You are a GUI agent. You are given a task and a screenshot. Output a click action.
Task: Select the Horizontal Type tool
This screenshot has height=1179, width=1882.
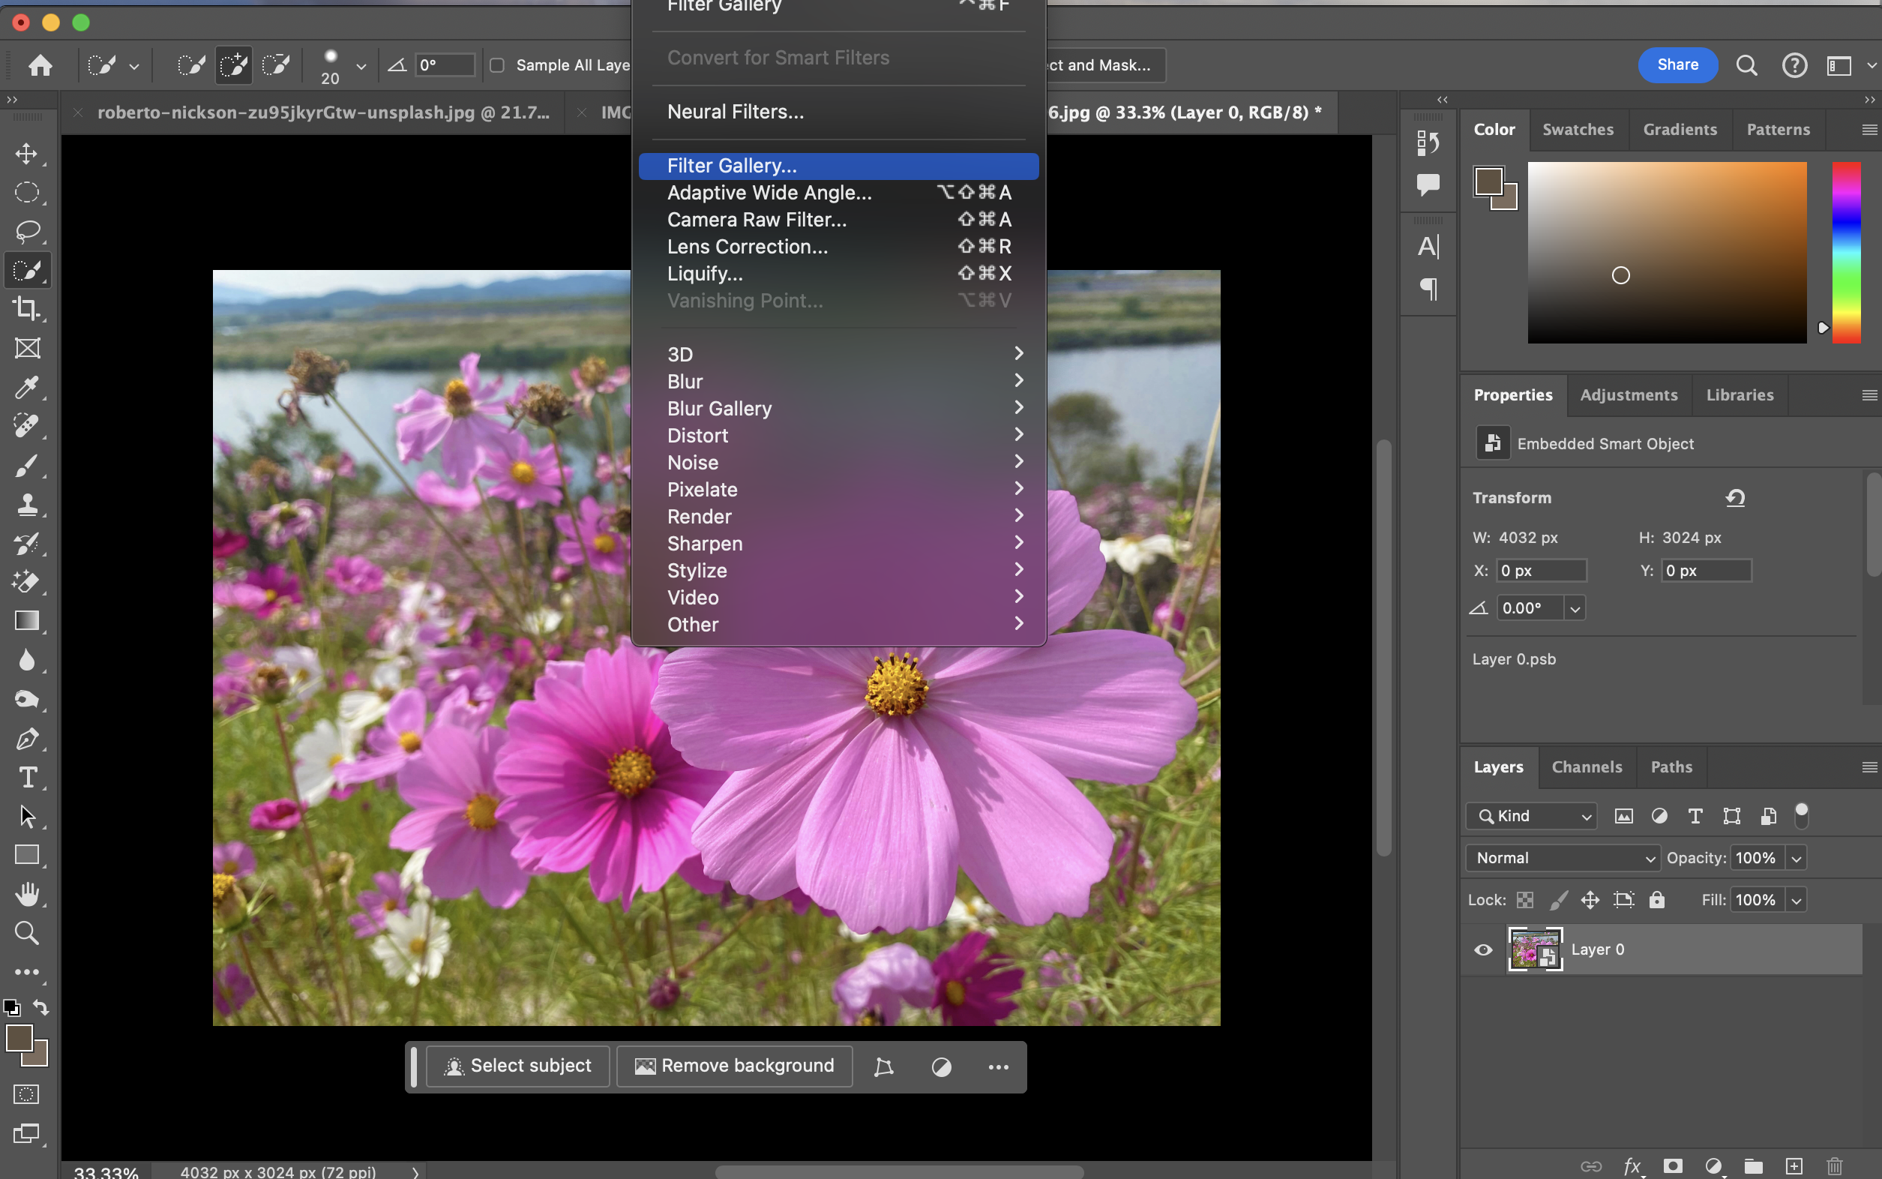[x=26, y=778]
